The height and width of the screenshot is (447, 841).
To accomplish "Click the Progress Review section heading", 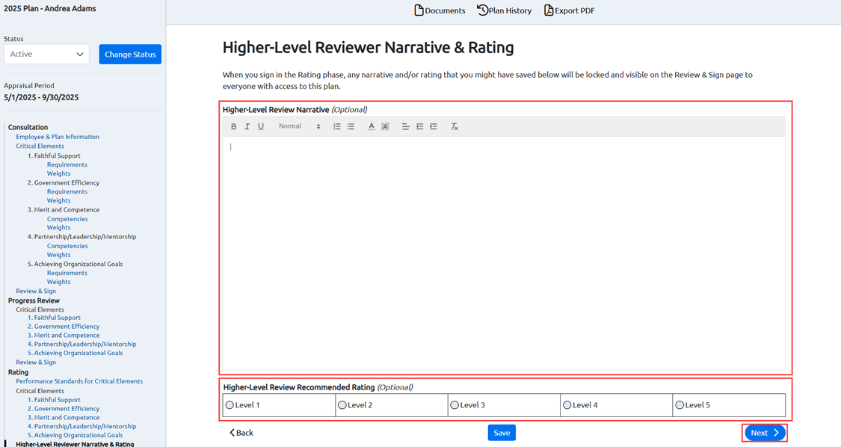I will pyautogui.click(x=34, y=300).
